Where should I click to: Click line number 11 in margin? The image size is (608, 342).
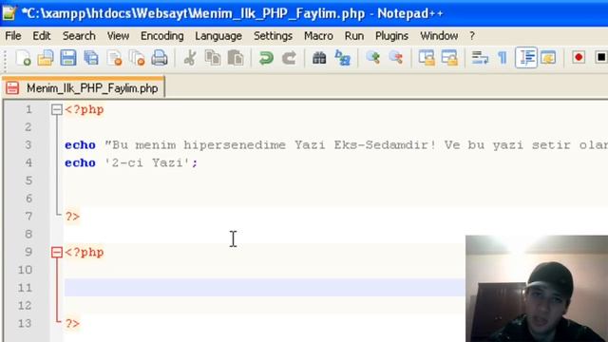coord(25,288)
